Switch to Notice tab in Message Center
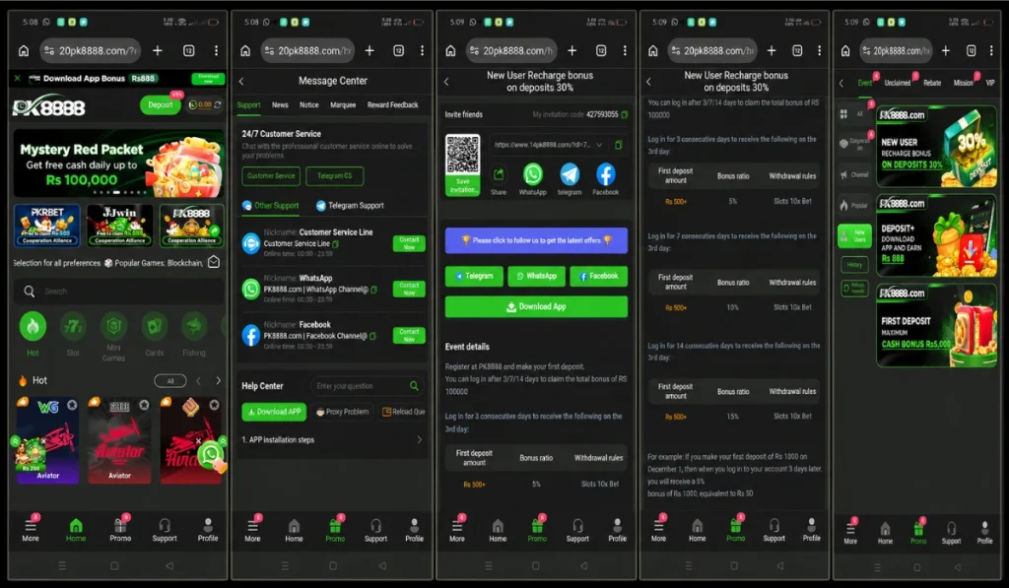The height and width of the screenshot is (588, 1009). 308,104
